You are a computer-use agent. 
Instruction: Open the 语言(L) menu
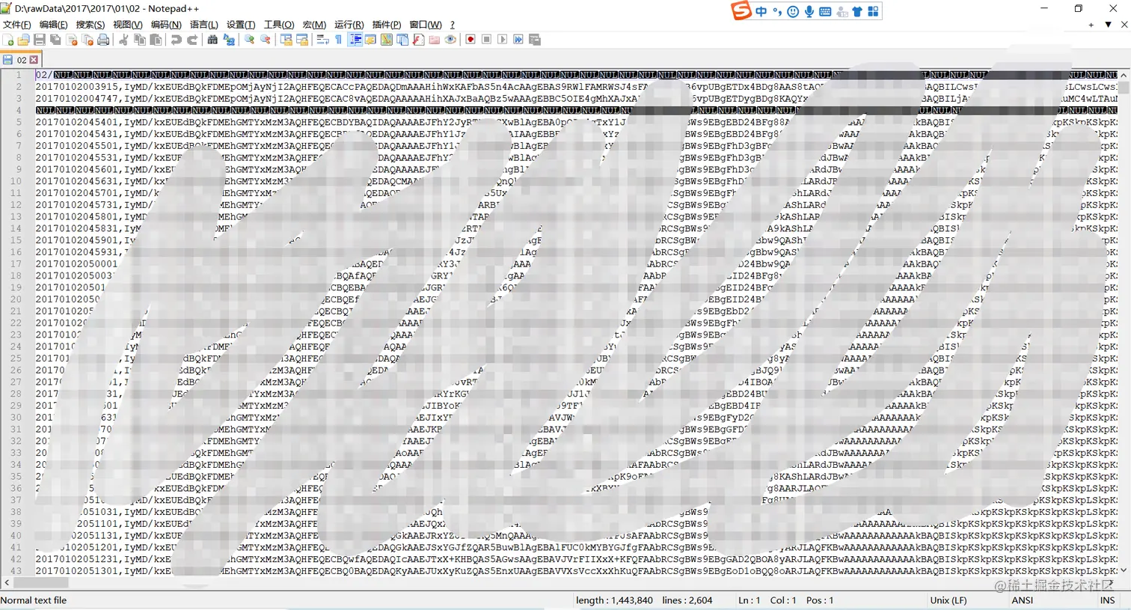204,25
